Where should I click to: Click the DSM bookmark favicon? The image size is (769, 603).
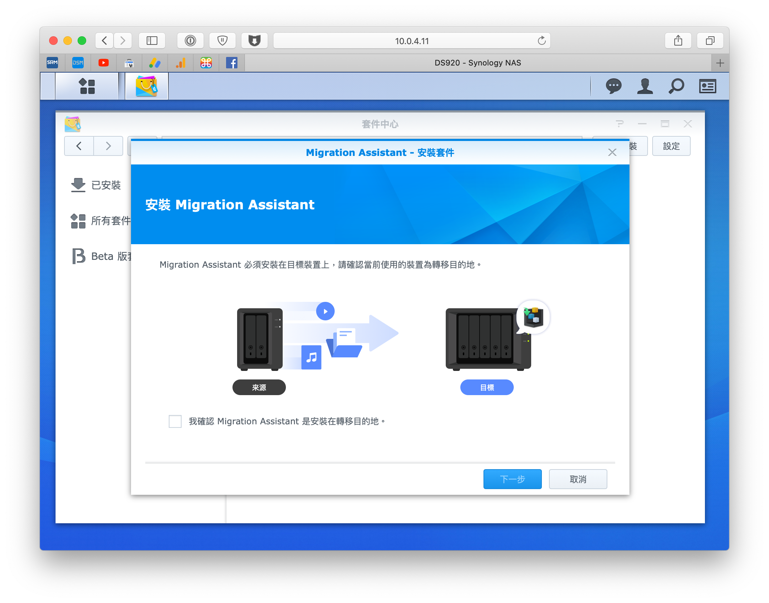coord(78,63)
